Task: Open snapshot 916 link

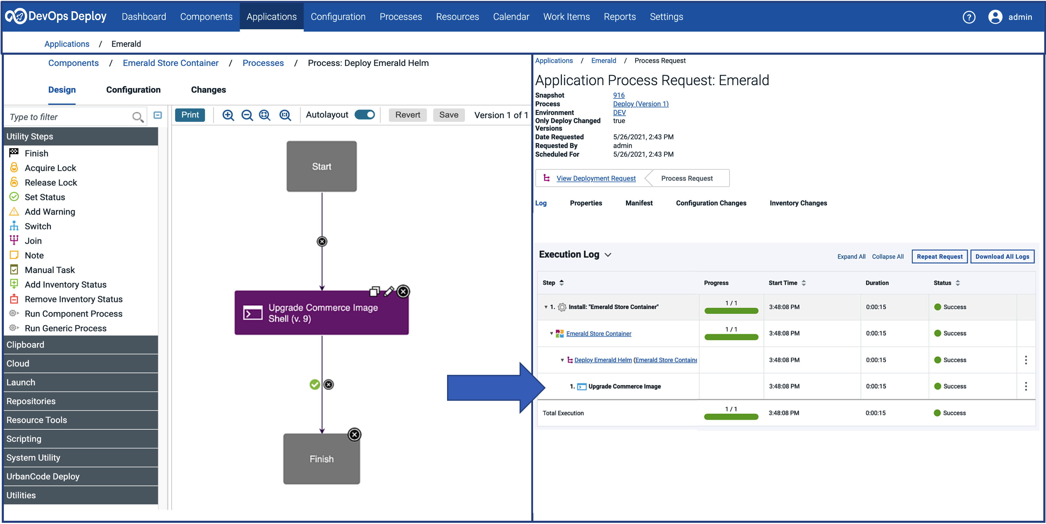Action: pos(618,95)
